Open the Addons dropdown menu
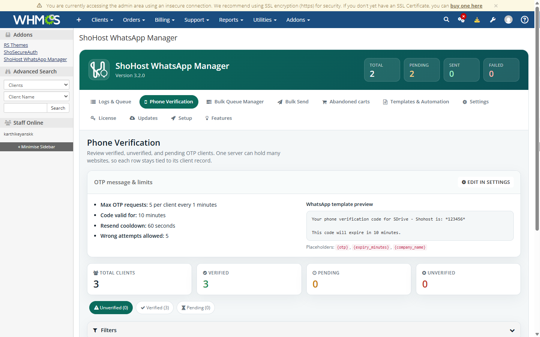Screen dimensions: 540x337 point(298,20)
